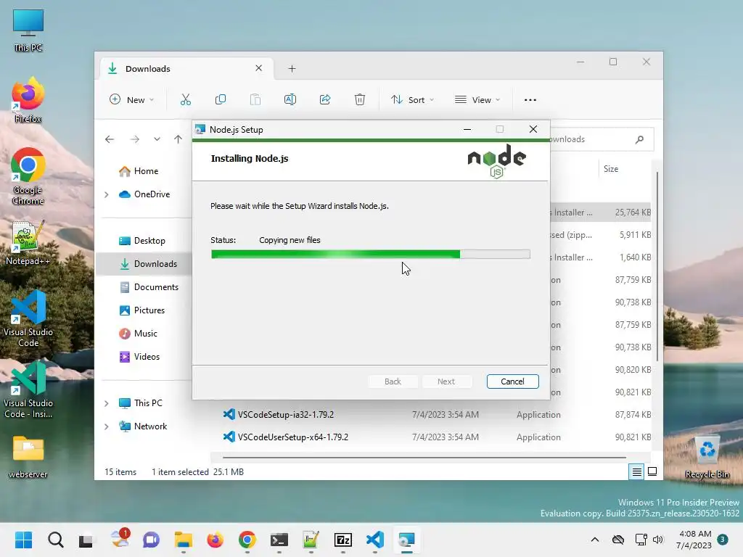Click the Delete trash icon in Explorer
The width and height of the screenshot is (743, 557).
coord(360,99)
